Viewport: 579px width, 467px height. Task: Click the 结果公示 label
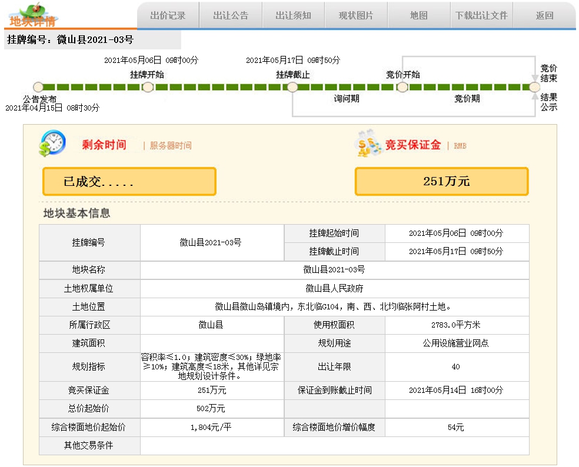pyautogui.click(x=549, y=102)
